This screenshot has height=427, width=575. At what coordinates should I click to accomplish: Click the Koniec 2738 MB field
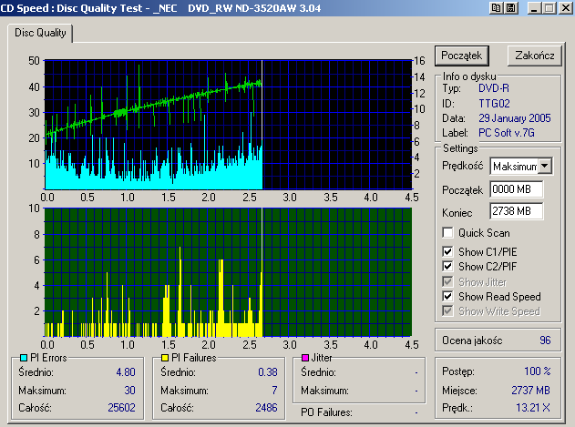coord(517,211)
